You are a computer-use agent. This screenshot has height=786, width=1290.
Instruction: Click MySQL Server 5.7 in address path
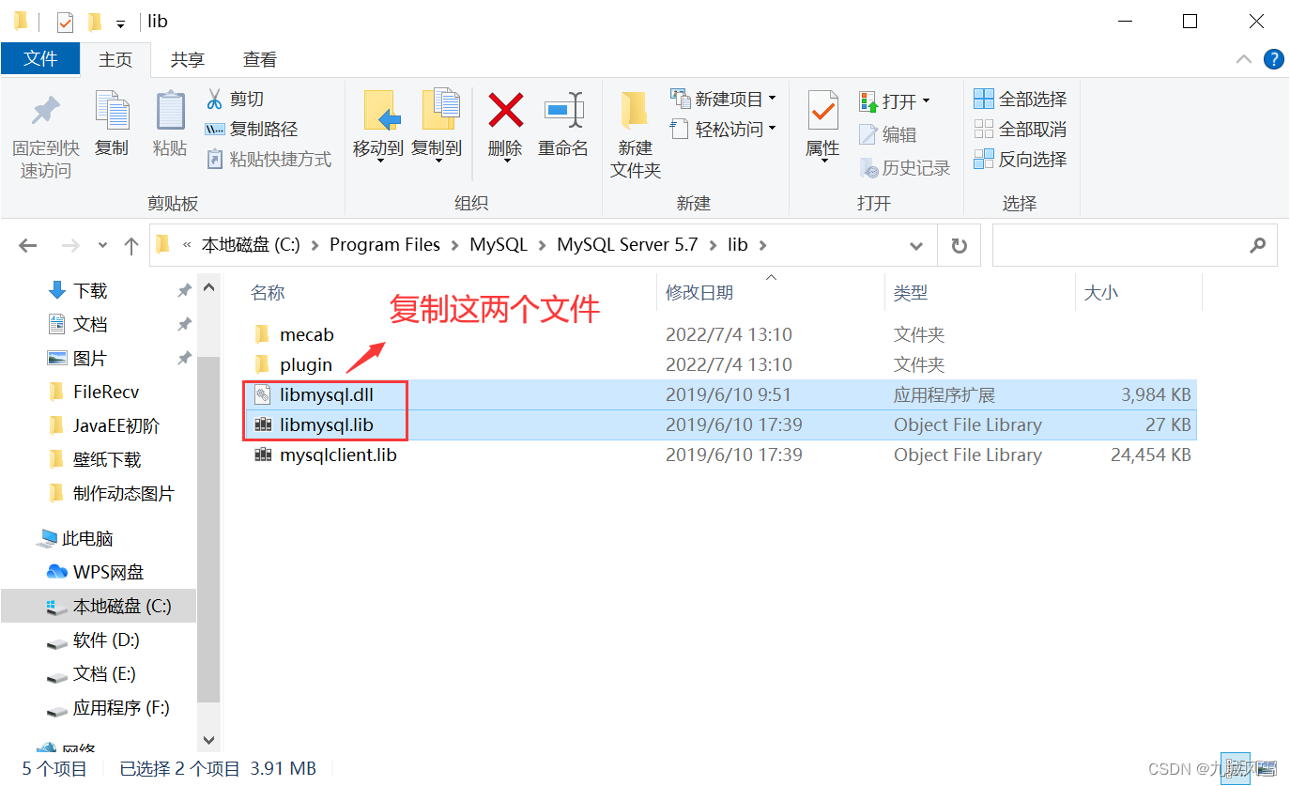point(627,244)
